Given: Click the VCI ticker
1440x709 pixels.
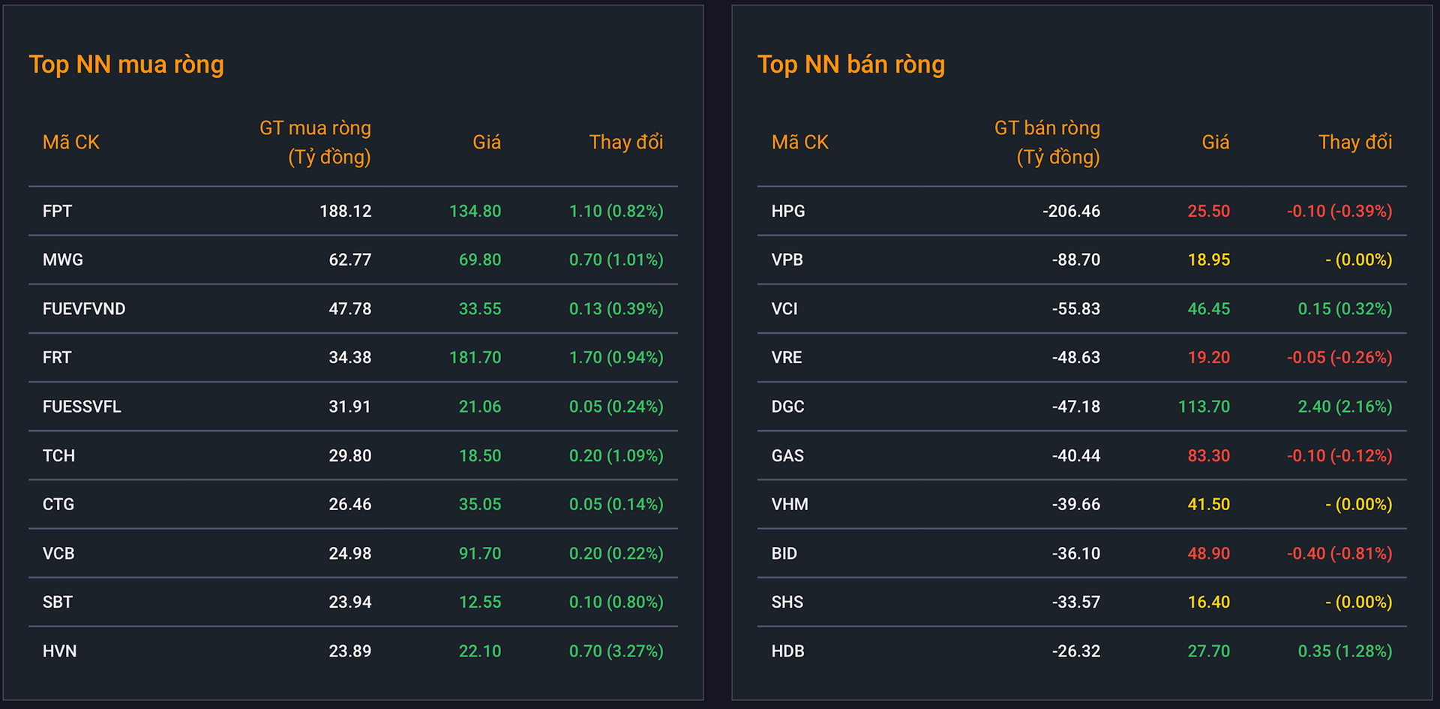Looking at the screenshot, I should pos(784,309).
